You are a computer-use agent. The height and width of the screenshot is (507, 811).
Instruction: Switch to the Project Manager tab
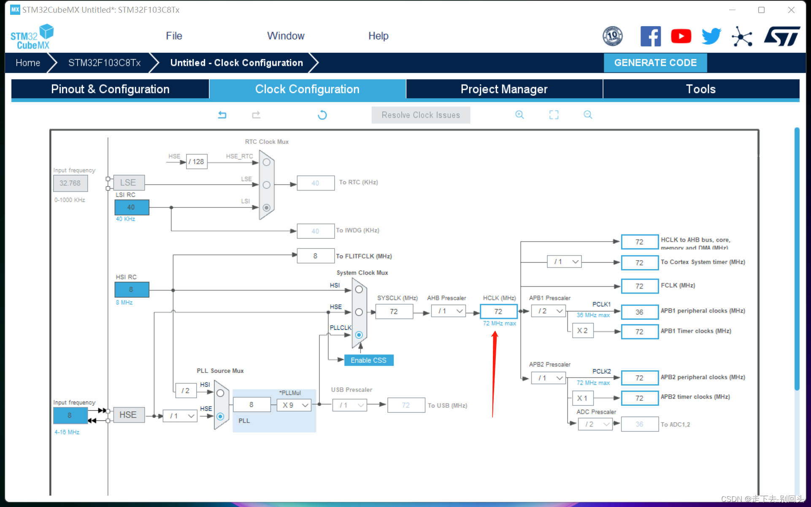504,89
